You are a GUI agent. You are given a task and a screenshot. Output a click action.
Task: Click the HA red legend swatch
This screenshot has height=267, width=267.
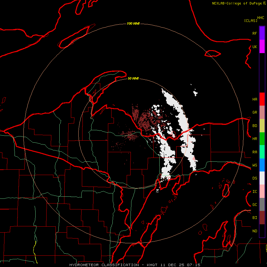[x=262, y=99]
